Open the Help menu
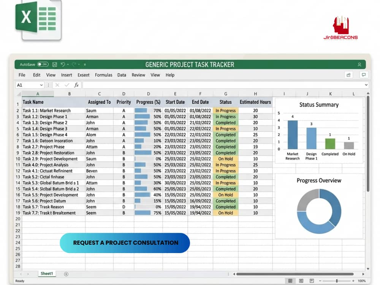Screen dimensions: 380x285 point(170,75)
